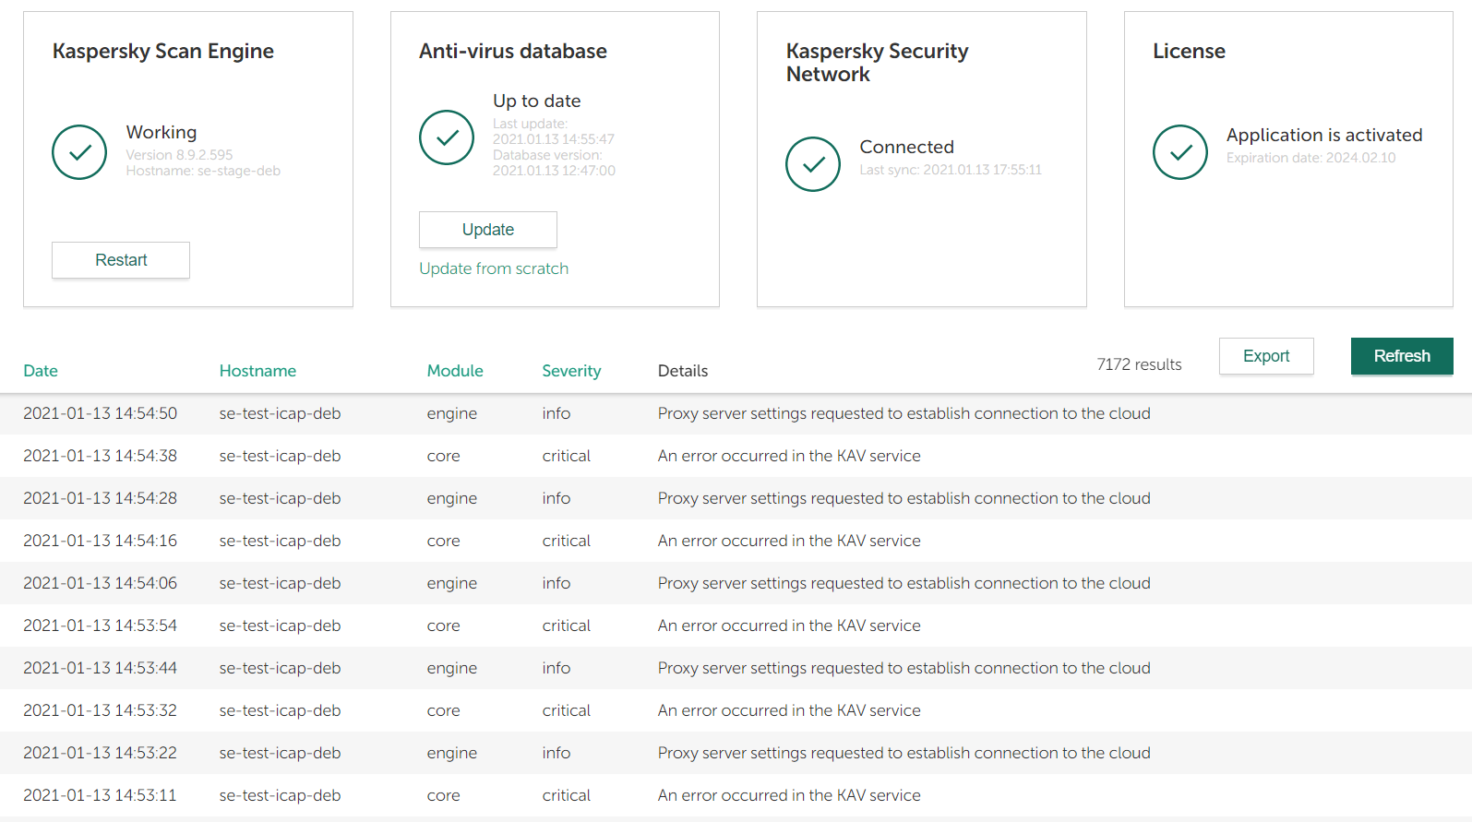Click the License activated checkmark icon
Viewport: 1472px width, 822px height.
(x=1180, y=152)
